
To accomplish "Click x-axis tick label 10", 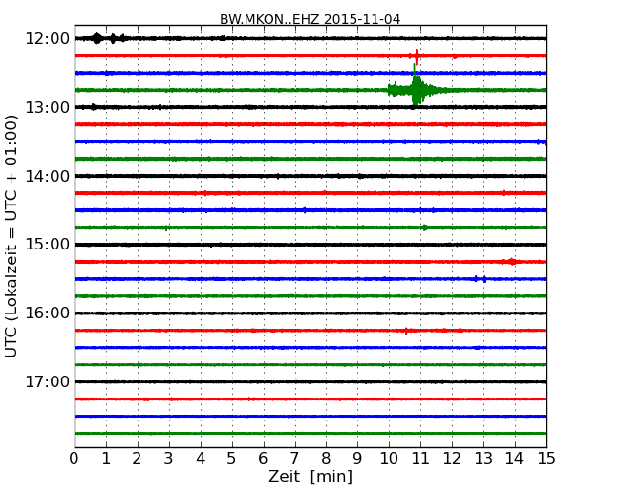I will click(389, 459).
